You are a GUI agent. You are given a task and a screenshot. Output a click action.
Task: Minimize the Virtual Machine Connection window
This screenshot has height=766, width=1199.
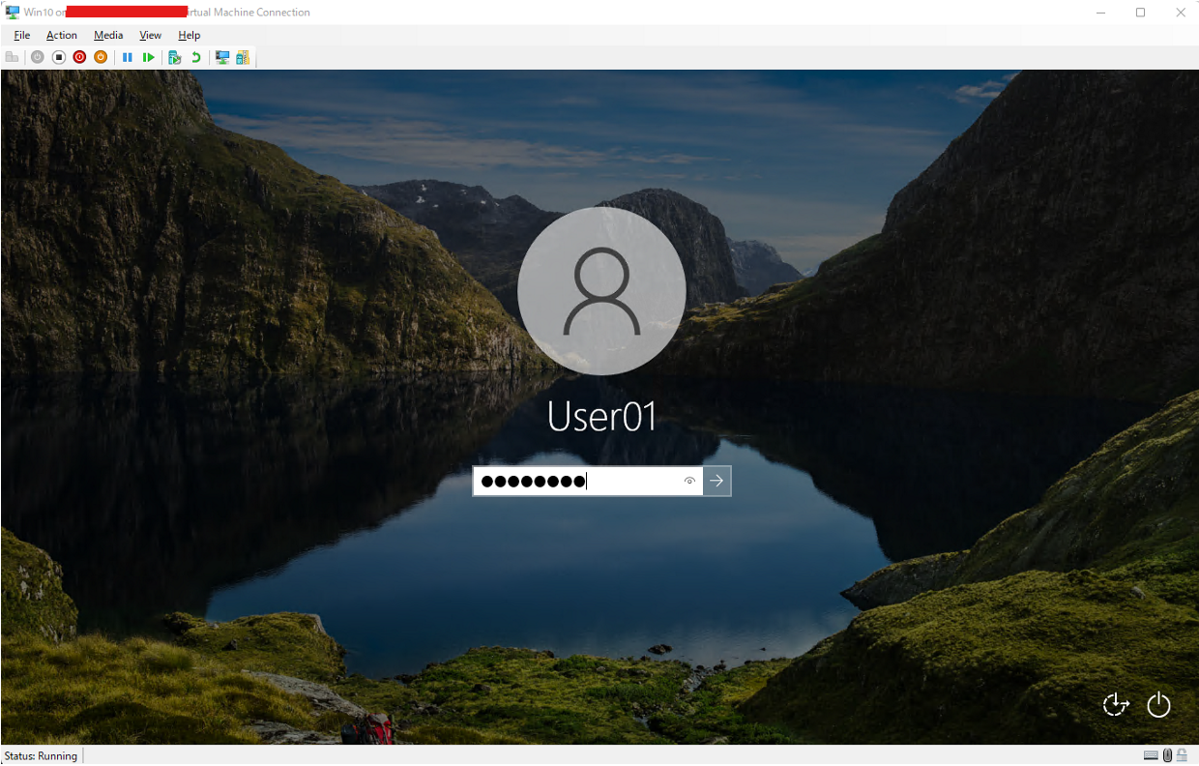coord(1101,13)
